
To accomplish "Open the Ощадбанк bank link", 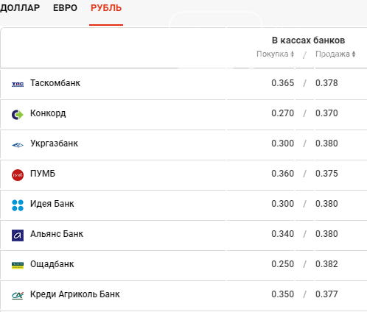I will pyautogui.click(x=52, y=264).
